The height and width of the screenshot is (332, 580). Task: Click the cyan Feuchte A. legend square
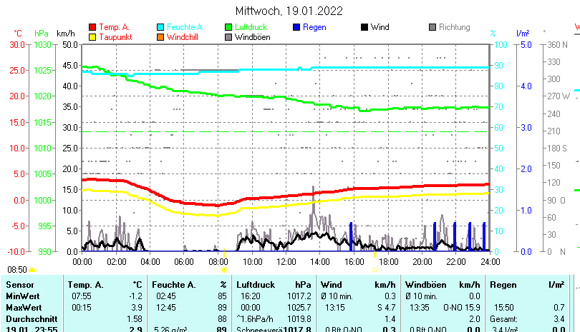(x=161, y=27)
